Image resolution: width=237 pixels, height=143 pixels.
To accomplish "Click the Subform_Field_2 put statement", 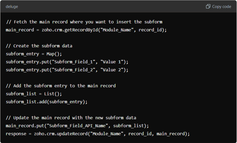I will pos(67,70).
